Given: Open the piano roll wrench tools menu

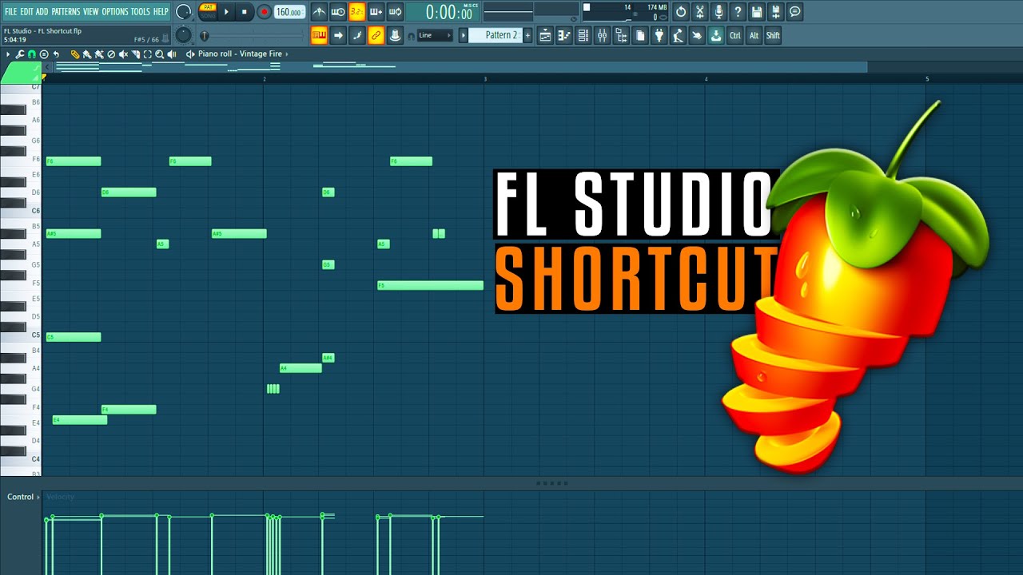Looking at the screenshot, I should (x=20, y=54).
